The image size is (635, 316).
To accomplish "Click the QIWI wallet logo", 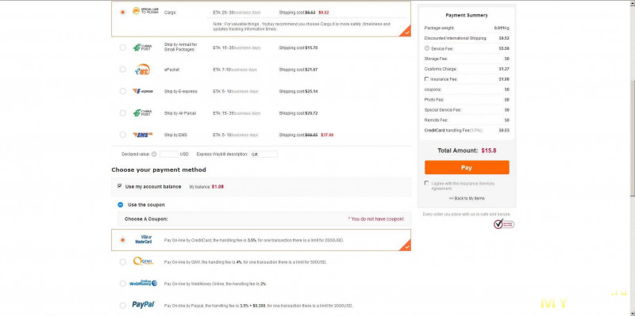I will (144, 261).
